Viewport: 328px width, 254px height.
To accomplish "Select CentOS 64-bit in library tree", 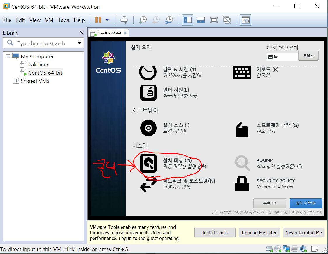I will (45, 73).
